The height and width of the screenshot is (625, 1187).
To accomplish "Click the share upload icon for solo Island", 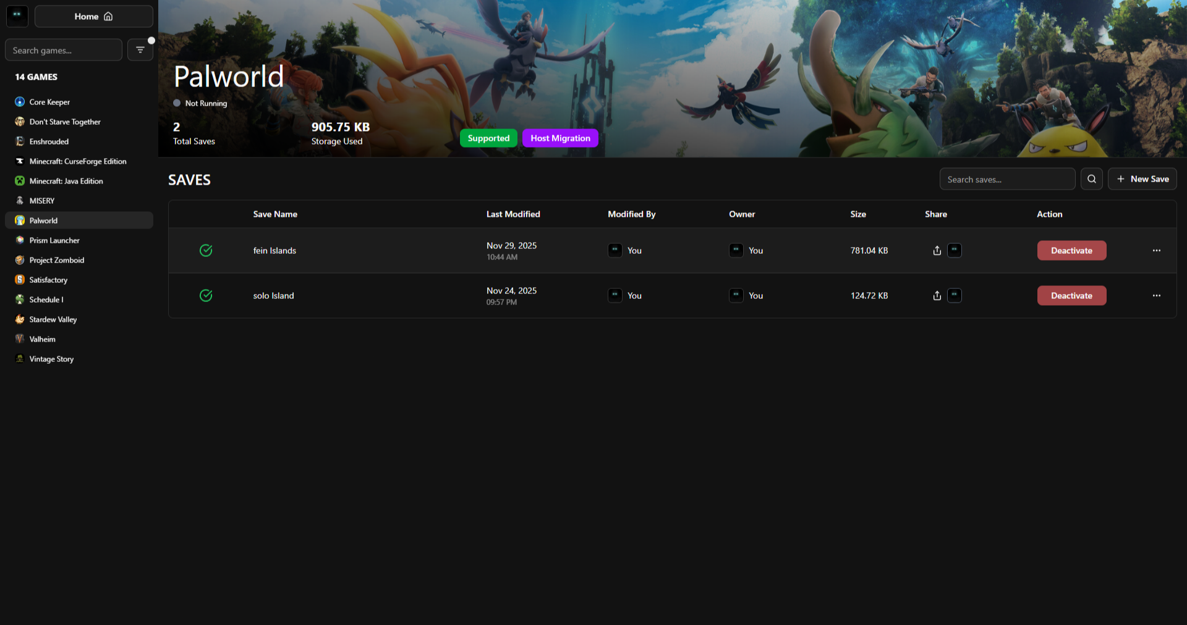I will 937,296.
